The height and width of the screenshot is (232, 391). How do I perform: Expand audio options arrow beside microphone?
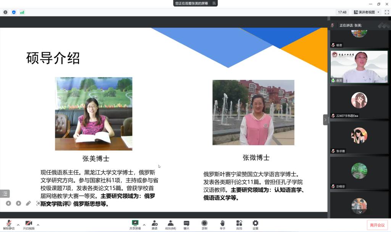pos(18,225)
